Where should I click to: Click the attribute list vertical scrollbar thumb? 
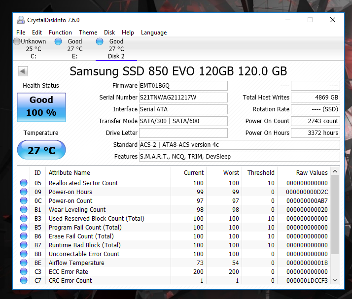tap(335, 215)
